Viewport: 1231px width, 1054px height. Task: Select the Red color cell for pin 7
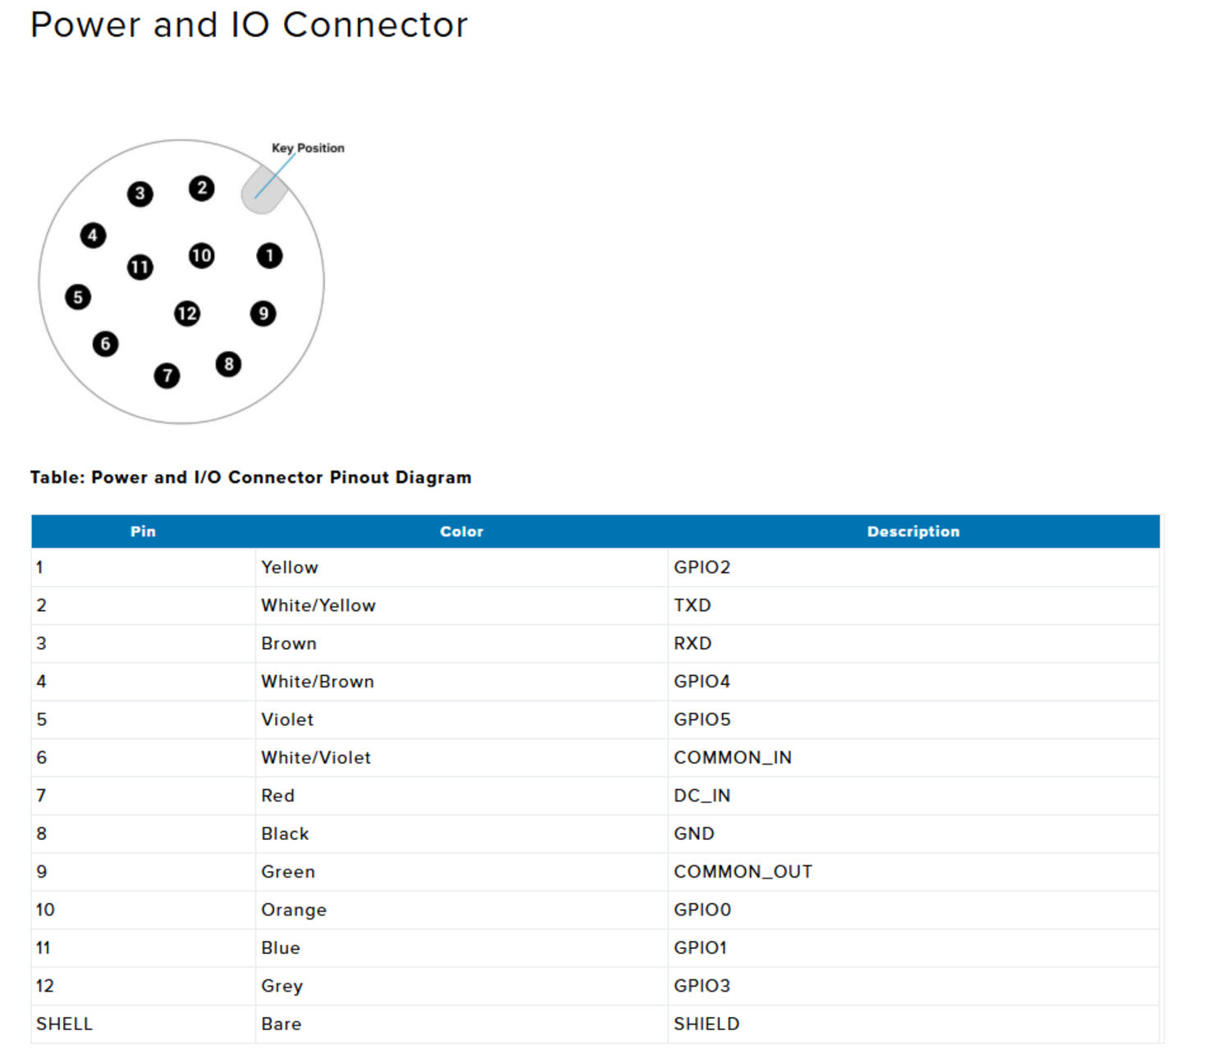tap(277, 795)
